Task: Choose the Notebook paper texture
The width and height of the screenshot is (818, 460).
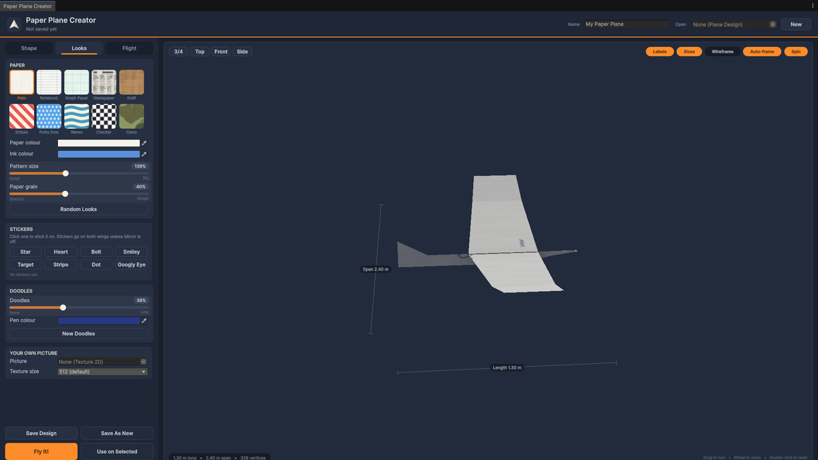Action: coord(49,82)
